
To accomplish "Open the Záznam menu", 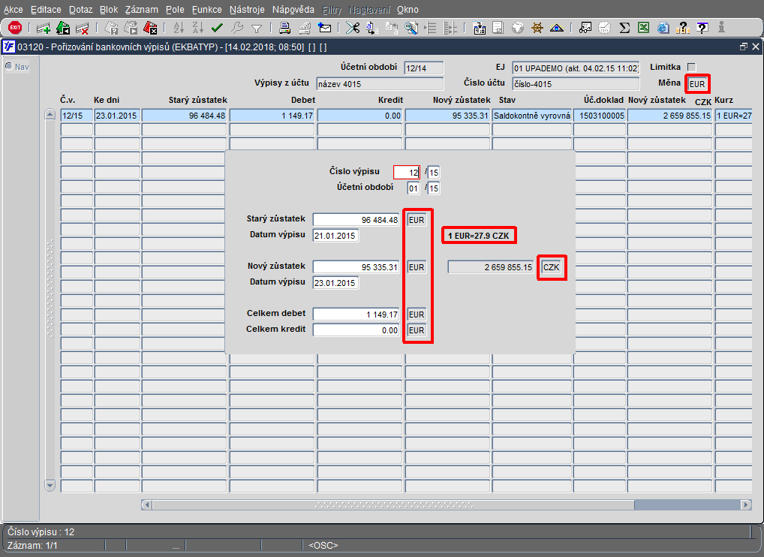I will [141, 9].
